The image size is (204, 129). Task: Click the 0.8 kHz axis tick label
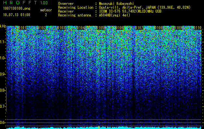pyautogui.click(x=3, y=90)
